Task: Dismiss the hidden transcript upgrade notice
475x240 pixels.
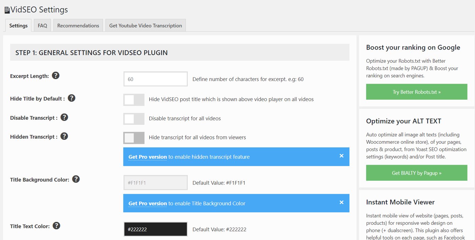Action: (341, 155)
